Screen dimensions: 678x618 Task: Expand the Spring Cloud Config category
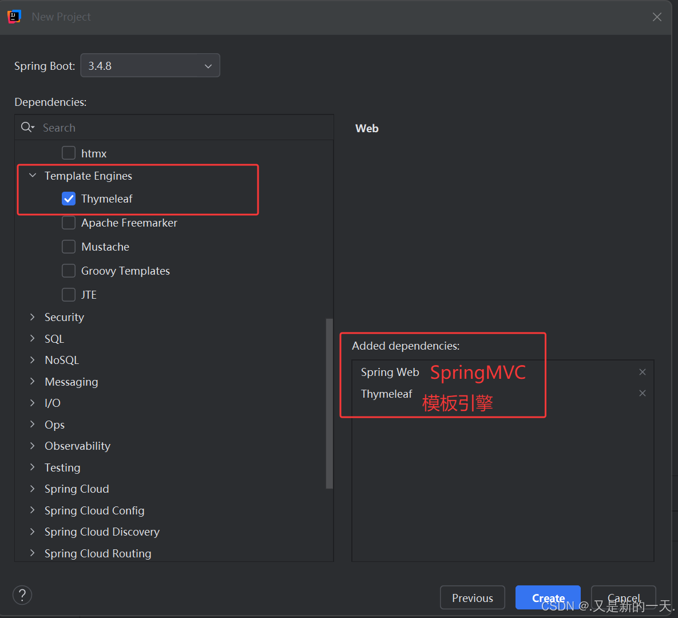[x=33, y=510]
